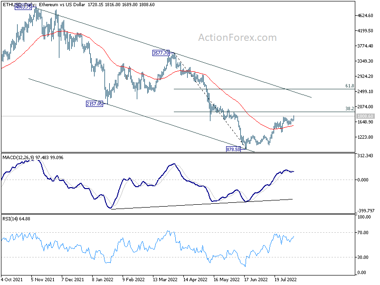
Task: Click the MACD 312.343 scale value
Action: 365,156
